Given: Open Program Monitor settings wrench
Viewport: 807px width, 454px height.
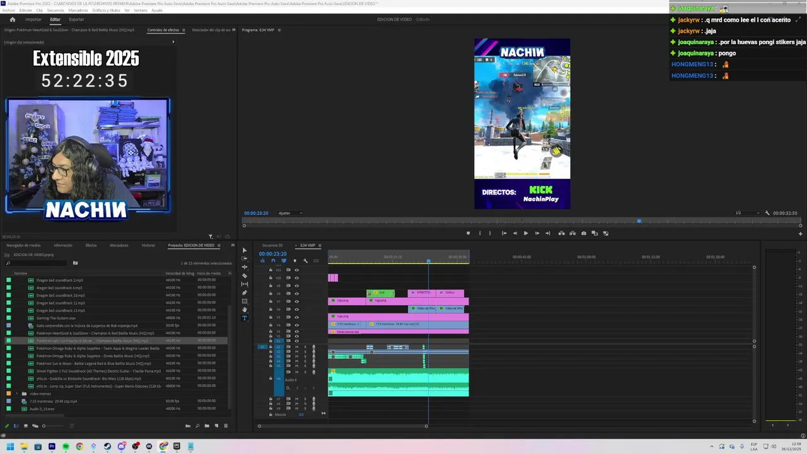Looking at the screenshot, I should 767,213.
